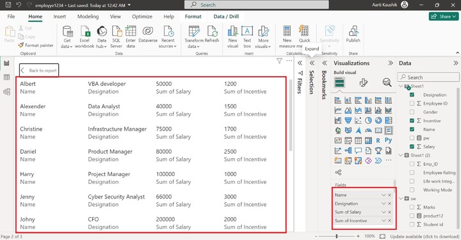Uncheck the Name field checkbox
This screenshot has width=461, height=240.
point(412,129)
